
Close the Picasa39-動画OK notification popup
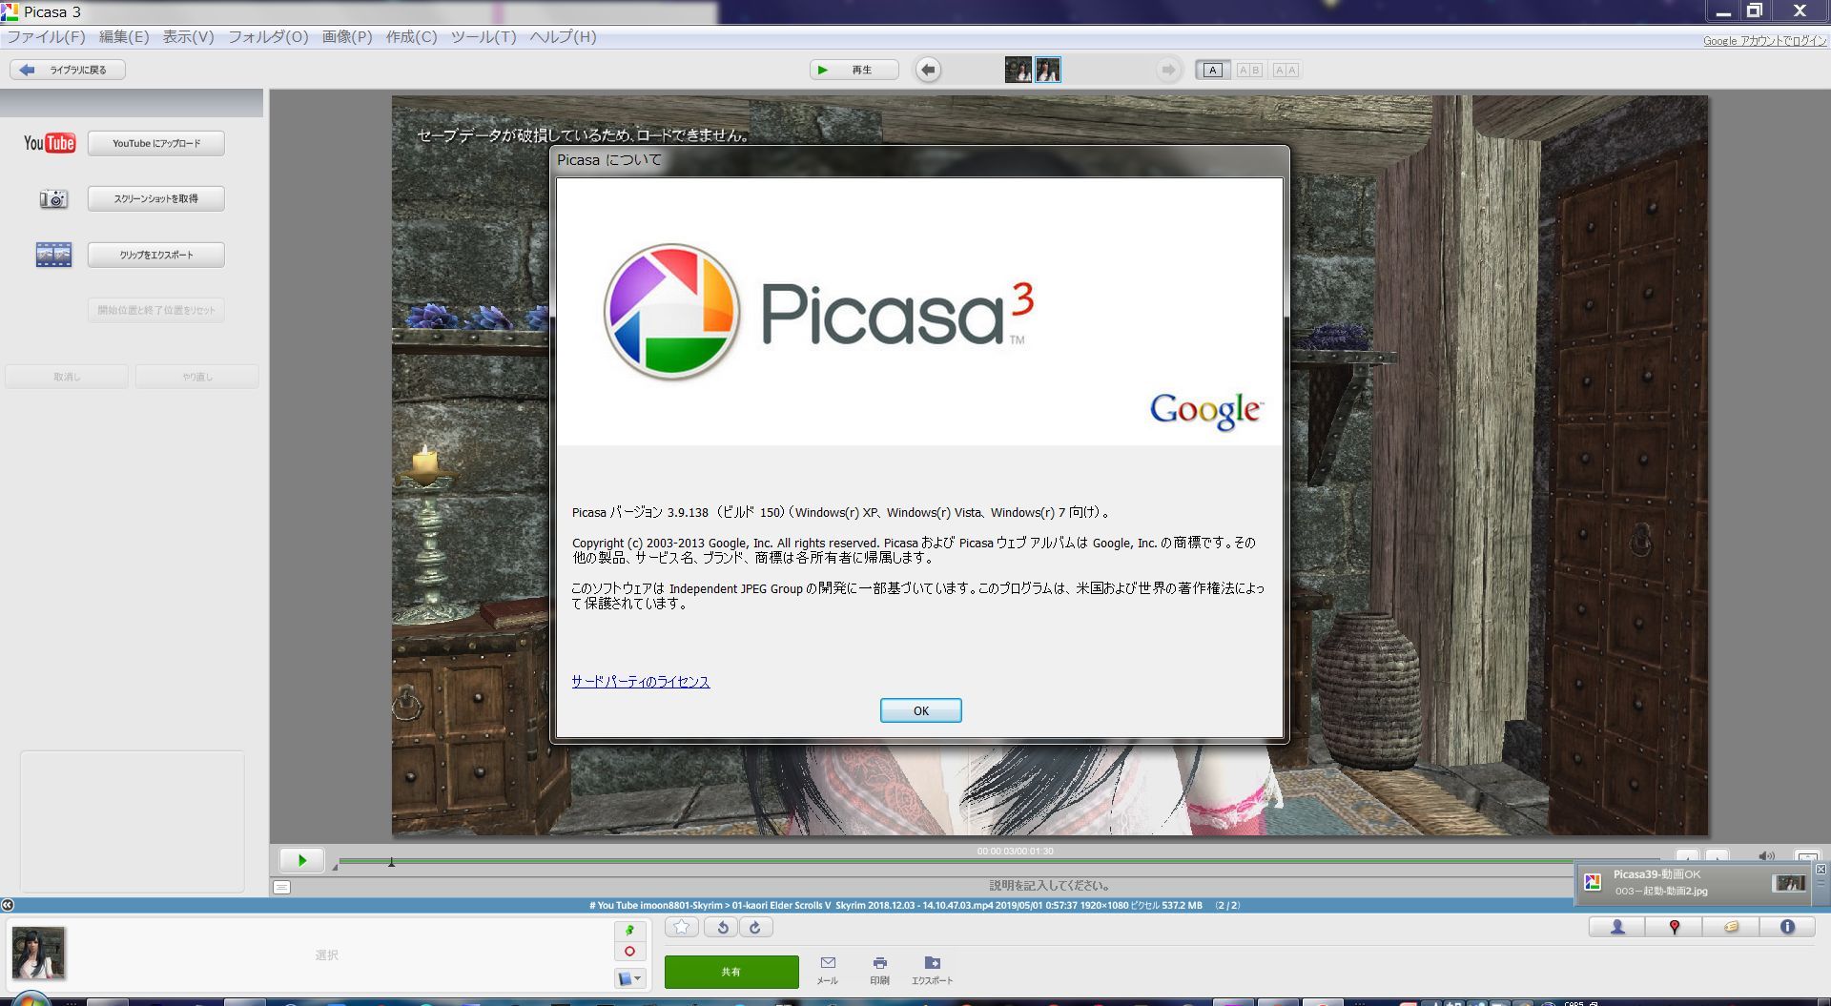pos(1821,870)
